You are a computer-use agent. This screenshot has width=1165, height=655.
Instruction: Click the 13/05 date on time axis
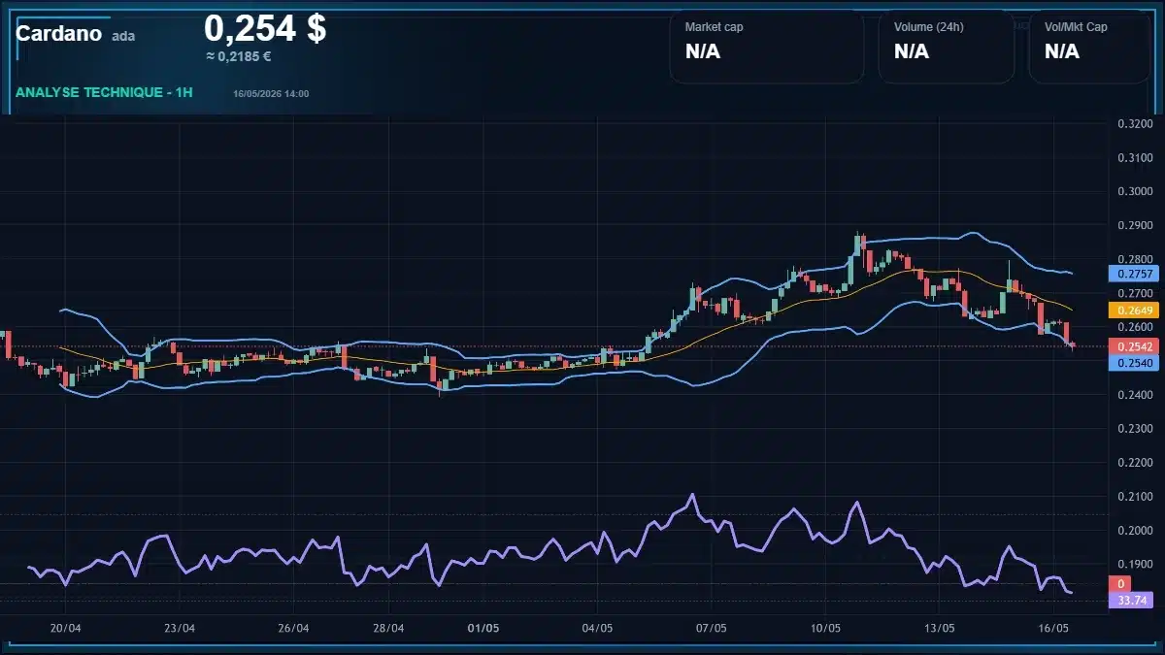pos(940,629)
